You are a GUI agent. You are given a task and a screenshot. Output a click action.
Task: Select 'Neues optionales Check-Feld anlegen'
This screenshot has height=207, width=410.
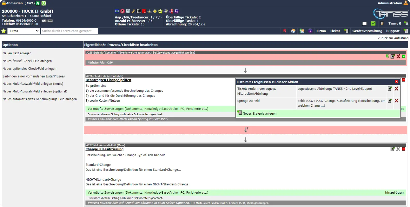point(29,69)
